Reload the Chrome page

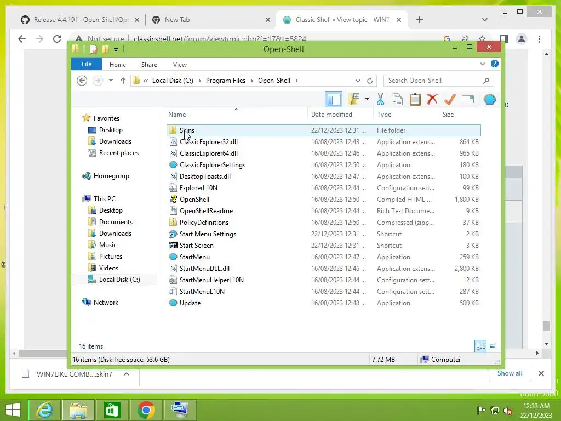tap(57, 39)
